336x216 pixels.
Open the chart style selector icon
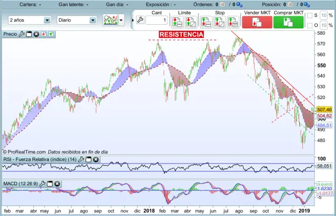110,20
